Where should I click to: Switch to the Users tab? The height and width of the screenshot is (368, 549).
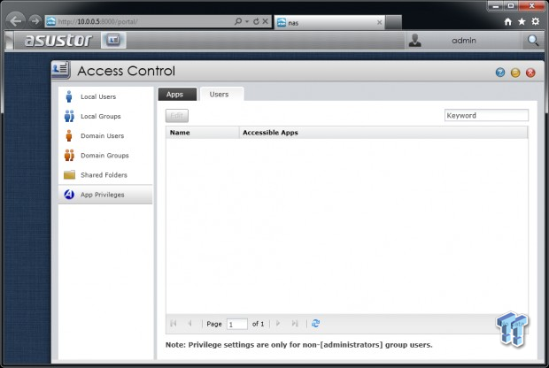tap(221, 94)
